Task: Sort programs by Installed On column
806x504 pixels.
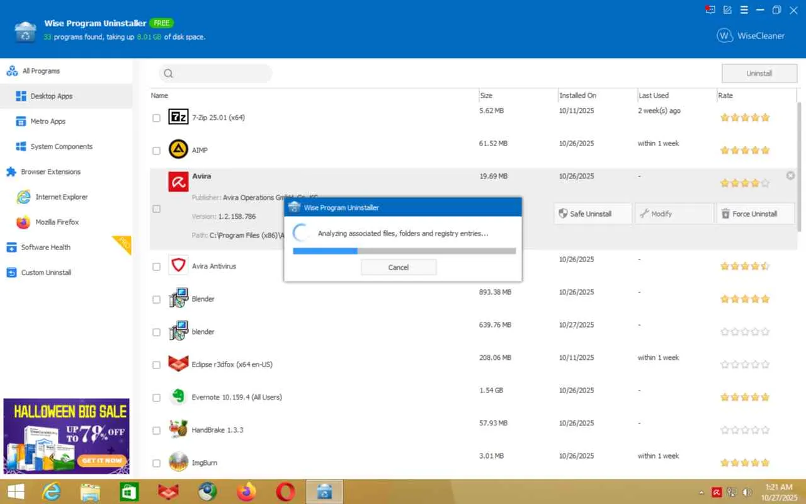Action: pos(597,96)
